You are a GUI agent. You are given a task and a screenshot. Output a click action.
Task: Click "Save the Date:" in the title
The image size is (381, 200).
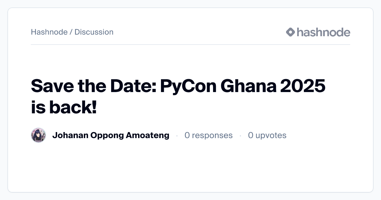point(93,86)
